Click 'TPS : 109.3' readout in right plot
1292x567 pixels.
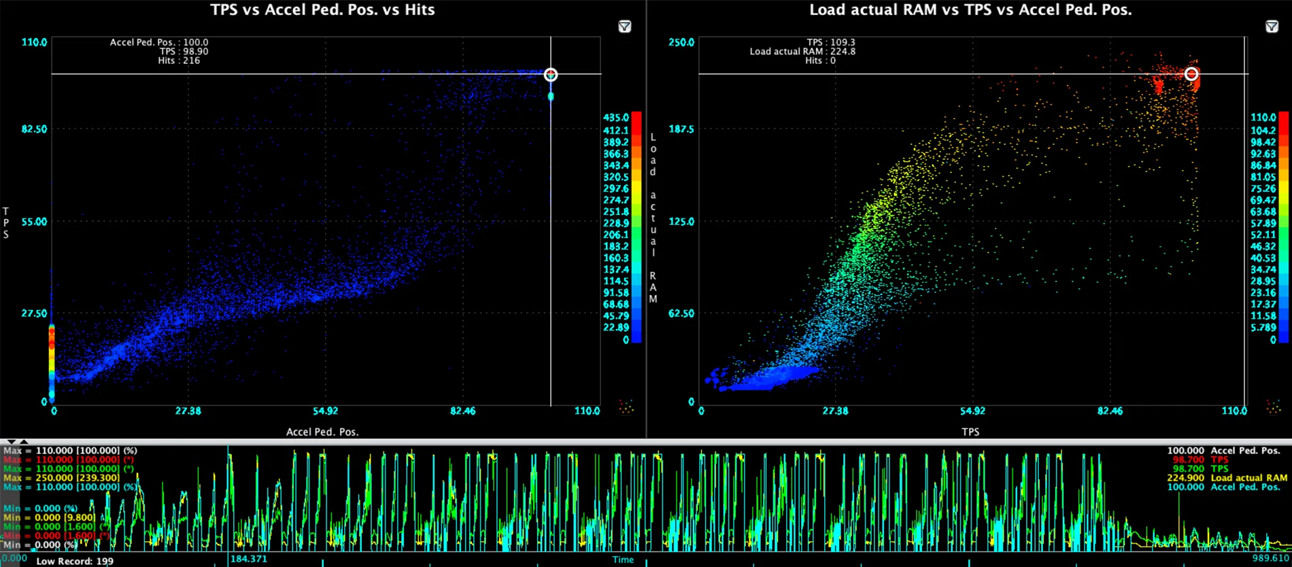(x=831, y=42)
